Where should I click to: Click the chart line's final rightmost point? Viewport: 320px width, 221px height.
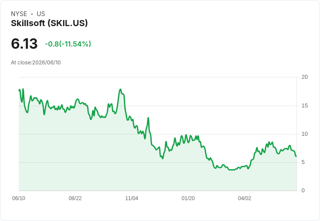(297, 156)
